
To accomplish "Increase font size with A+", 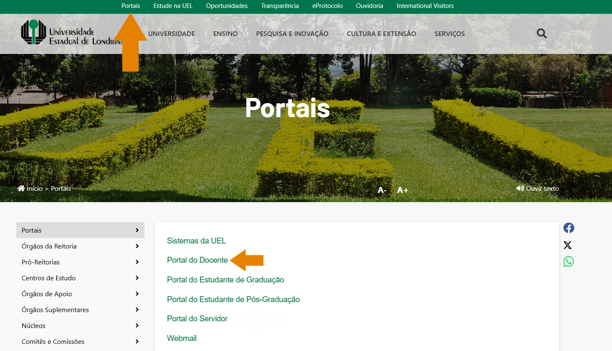I will [x=403, y=190].
